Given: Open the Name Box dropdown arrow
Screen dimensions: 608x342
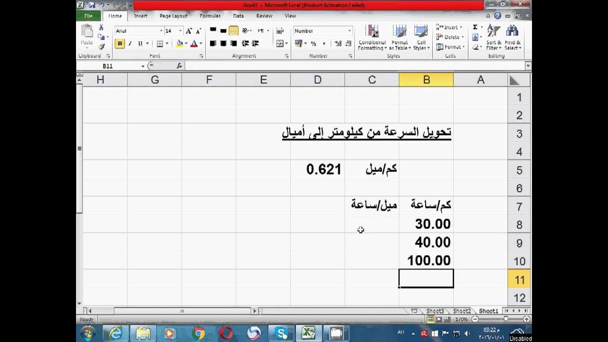Looking at the screenshot, I should pyautogui.click(x=142, y=66).
